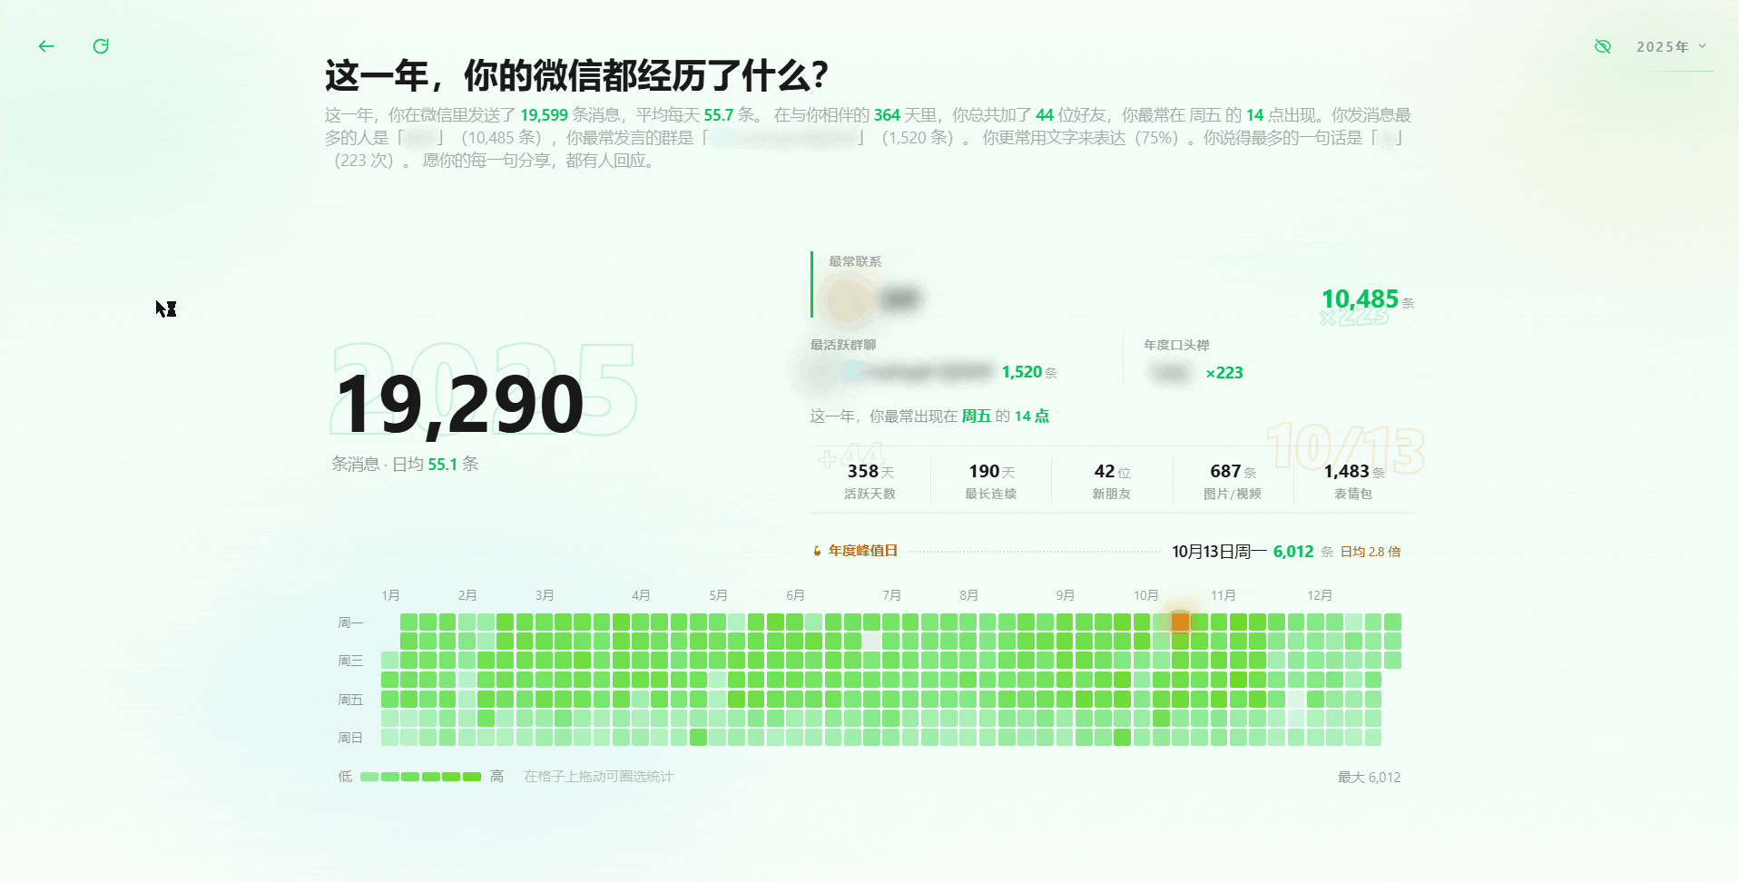Click the 10月13日周一 peak date

tap(1219, 552)
